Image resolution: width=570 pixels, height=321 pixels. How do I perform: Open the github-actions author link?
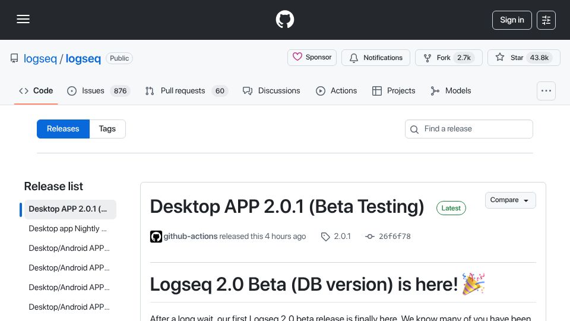pos(191,236)
